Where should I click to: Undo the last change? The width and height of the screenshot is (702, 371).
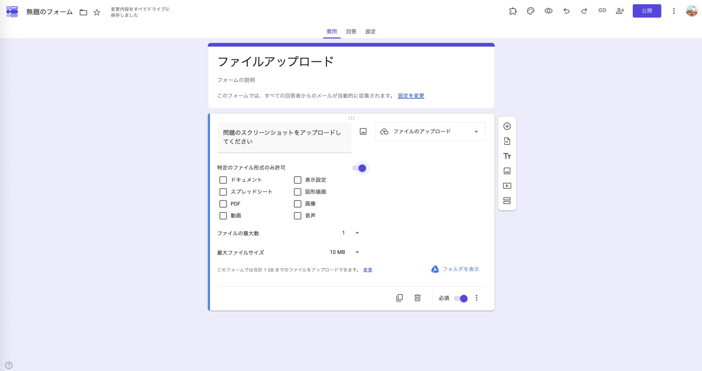(567, 11)
